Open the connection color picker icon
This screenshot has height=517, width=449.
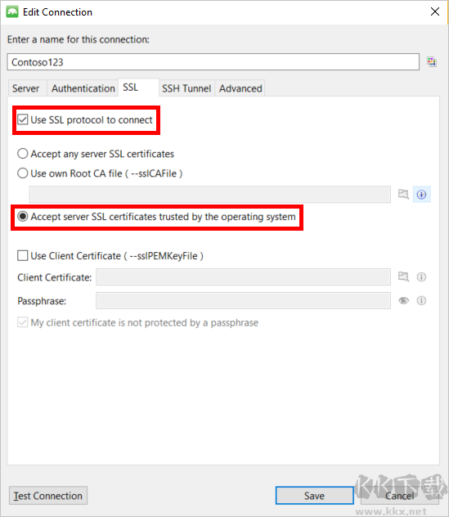(x=431, y=61)
